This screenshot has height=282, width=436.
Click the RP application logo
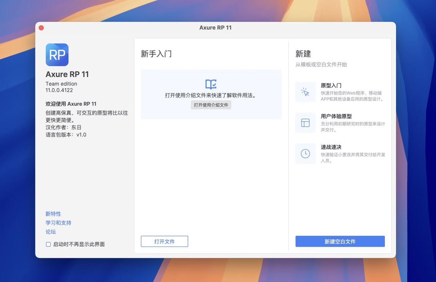(x=57, y=55)
